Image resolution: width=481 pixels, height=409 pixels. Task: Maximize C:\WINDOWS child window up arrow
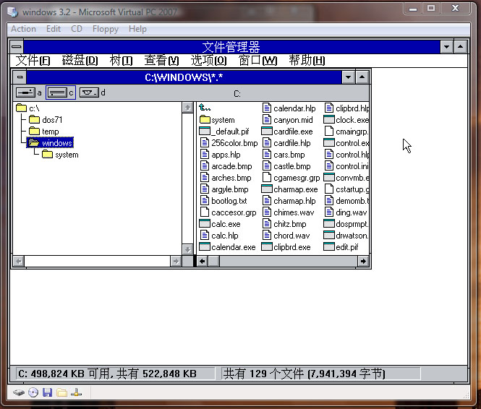(362, 77)
